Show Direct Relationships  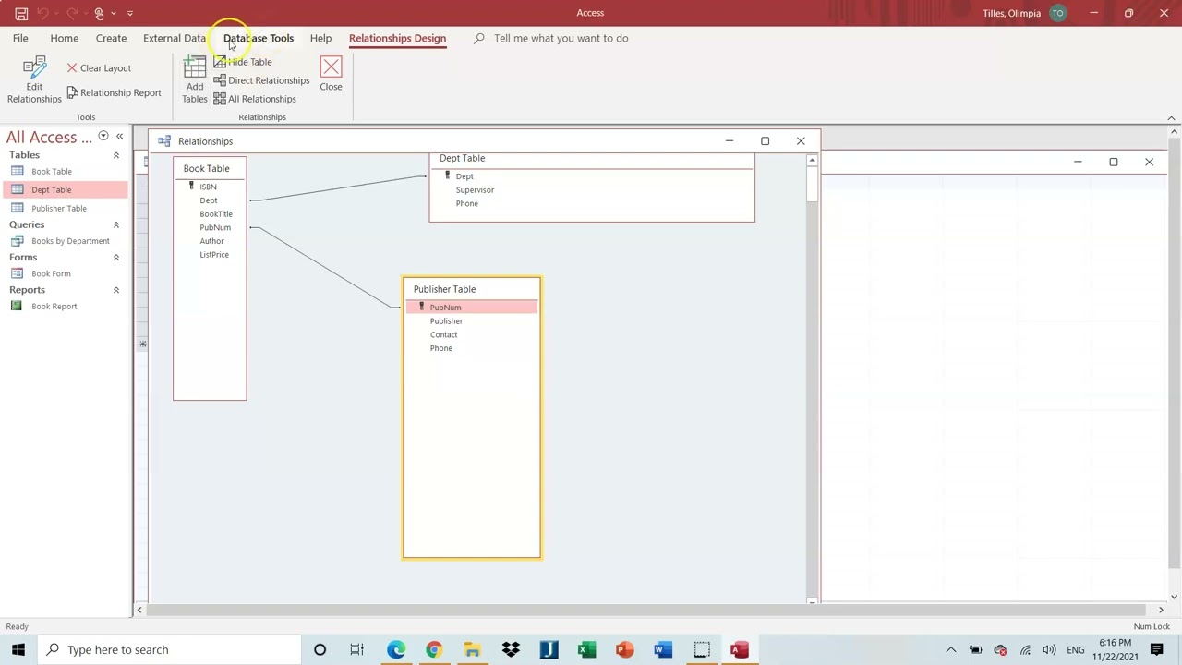[261, 80]
